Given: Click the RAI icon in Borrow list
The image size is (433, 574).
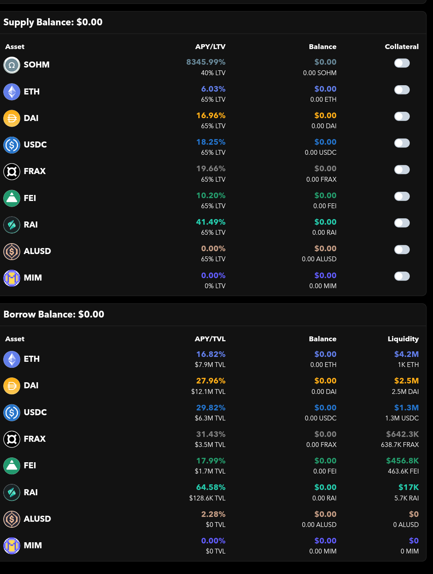Looking at the screenshot, I should click(12, 492).
